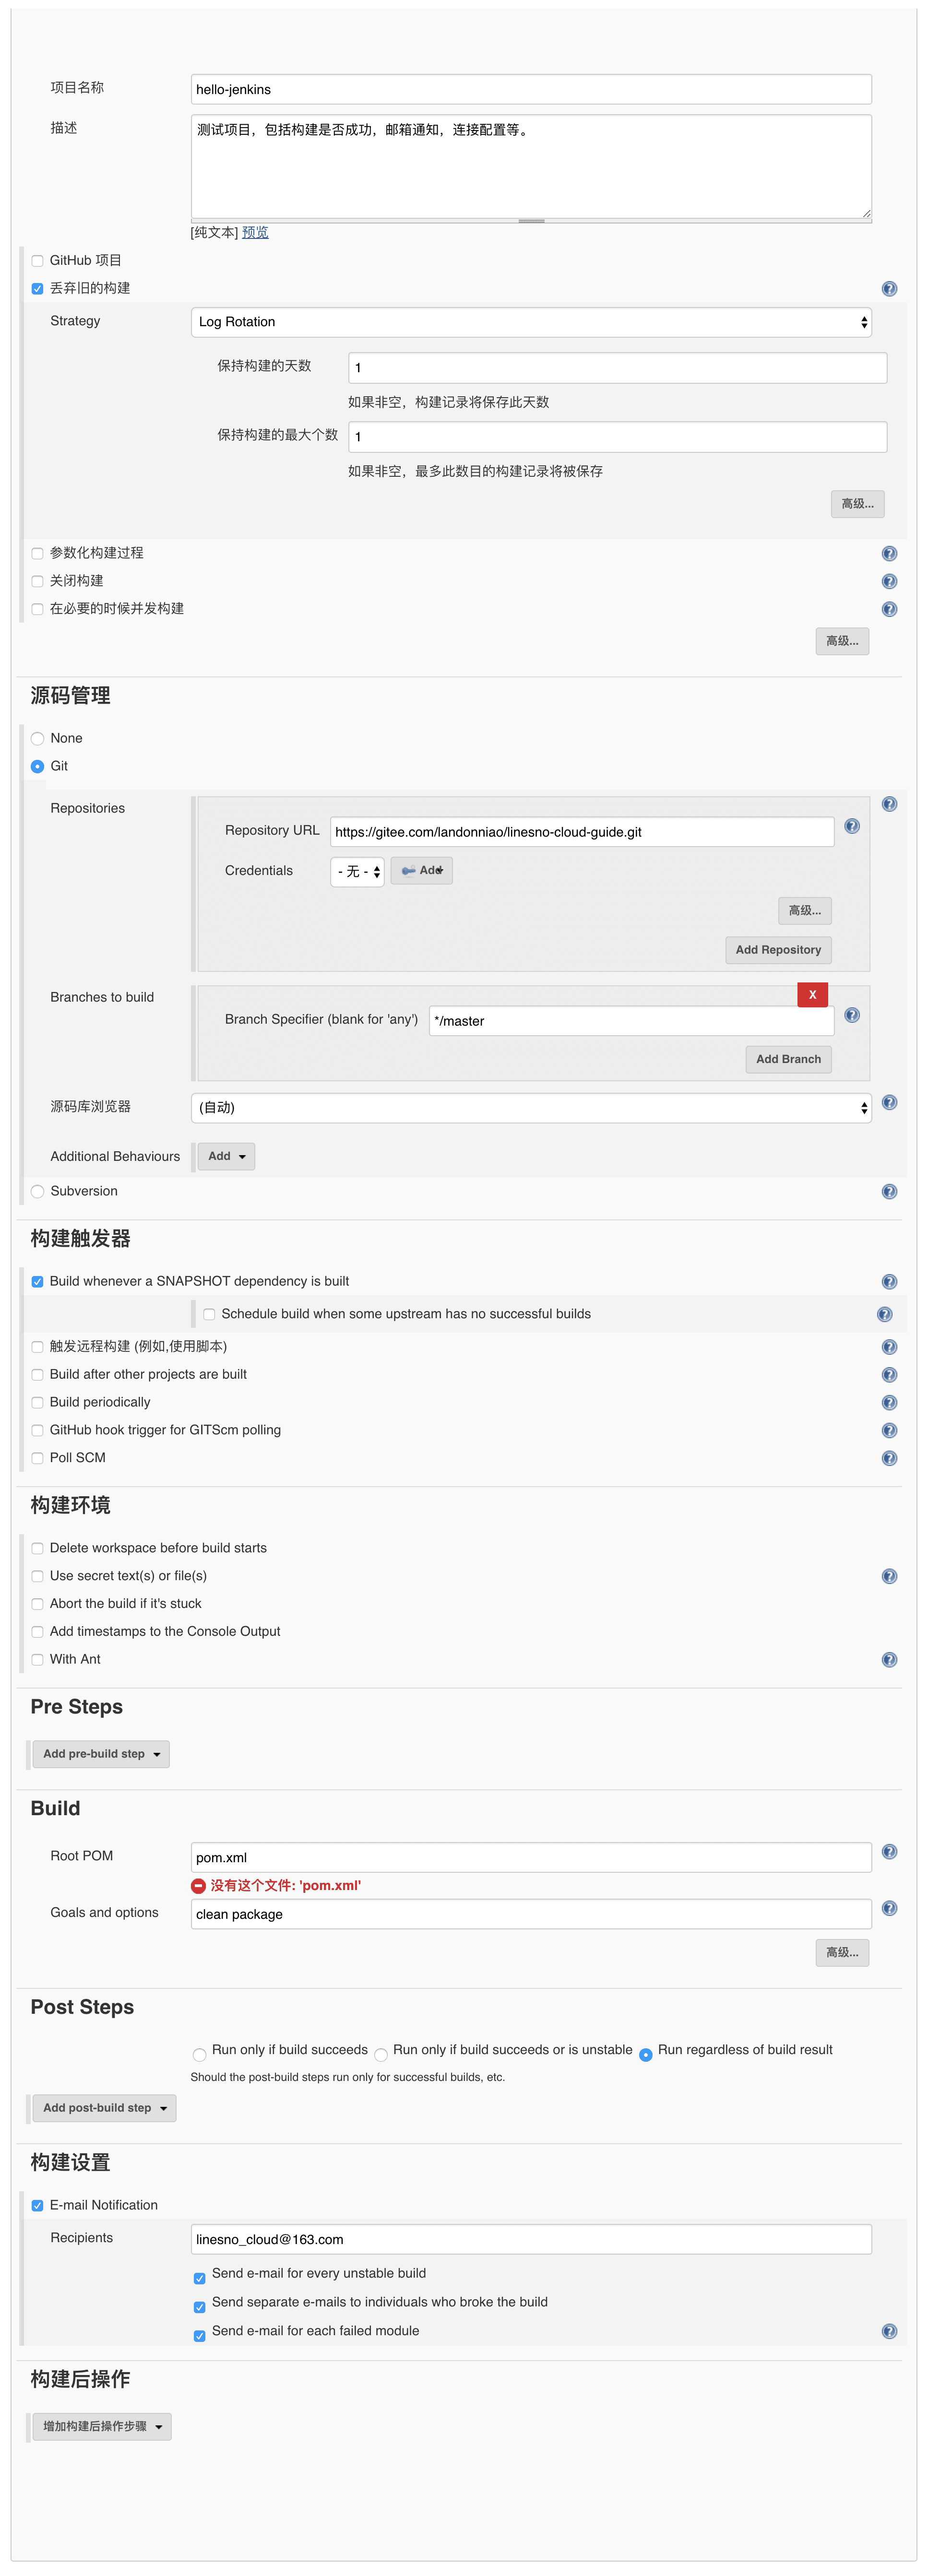Open help for Poll SCM option
Screen dimensions: 928x2576
click(888, 1458)
